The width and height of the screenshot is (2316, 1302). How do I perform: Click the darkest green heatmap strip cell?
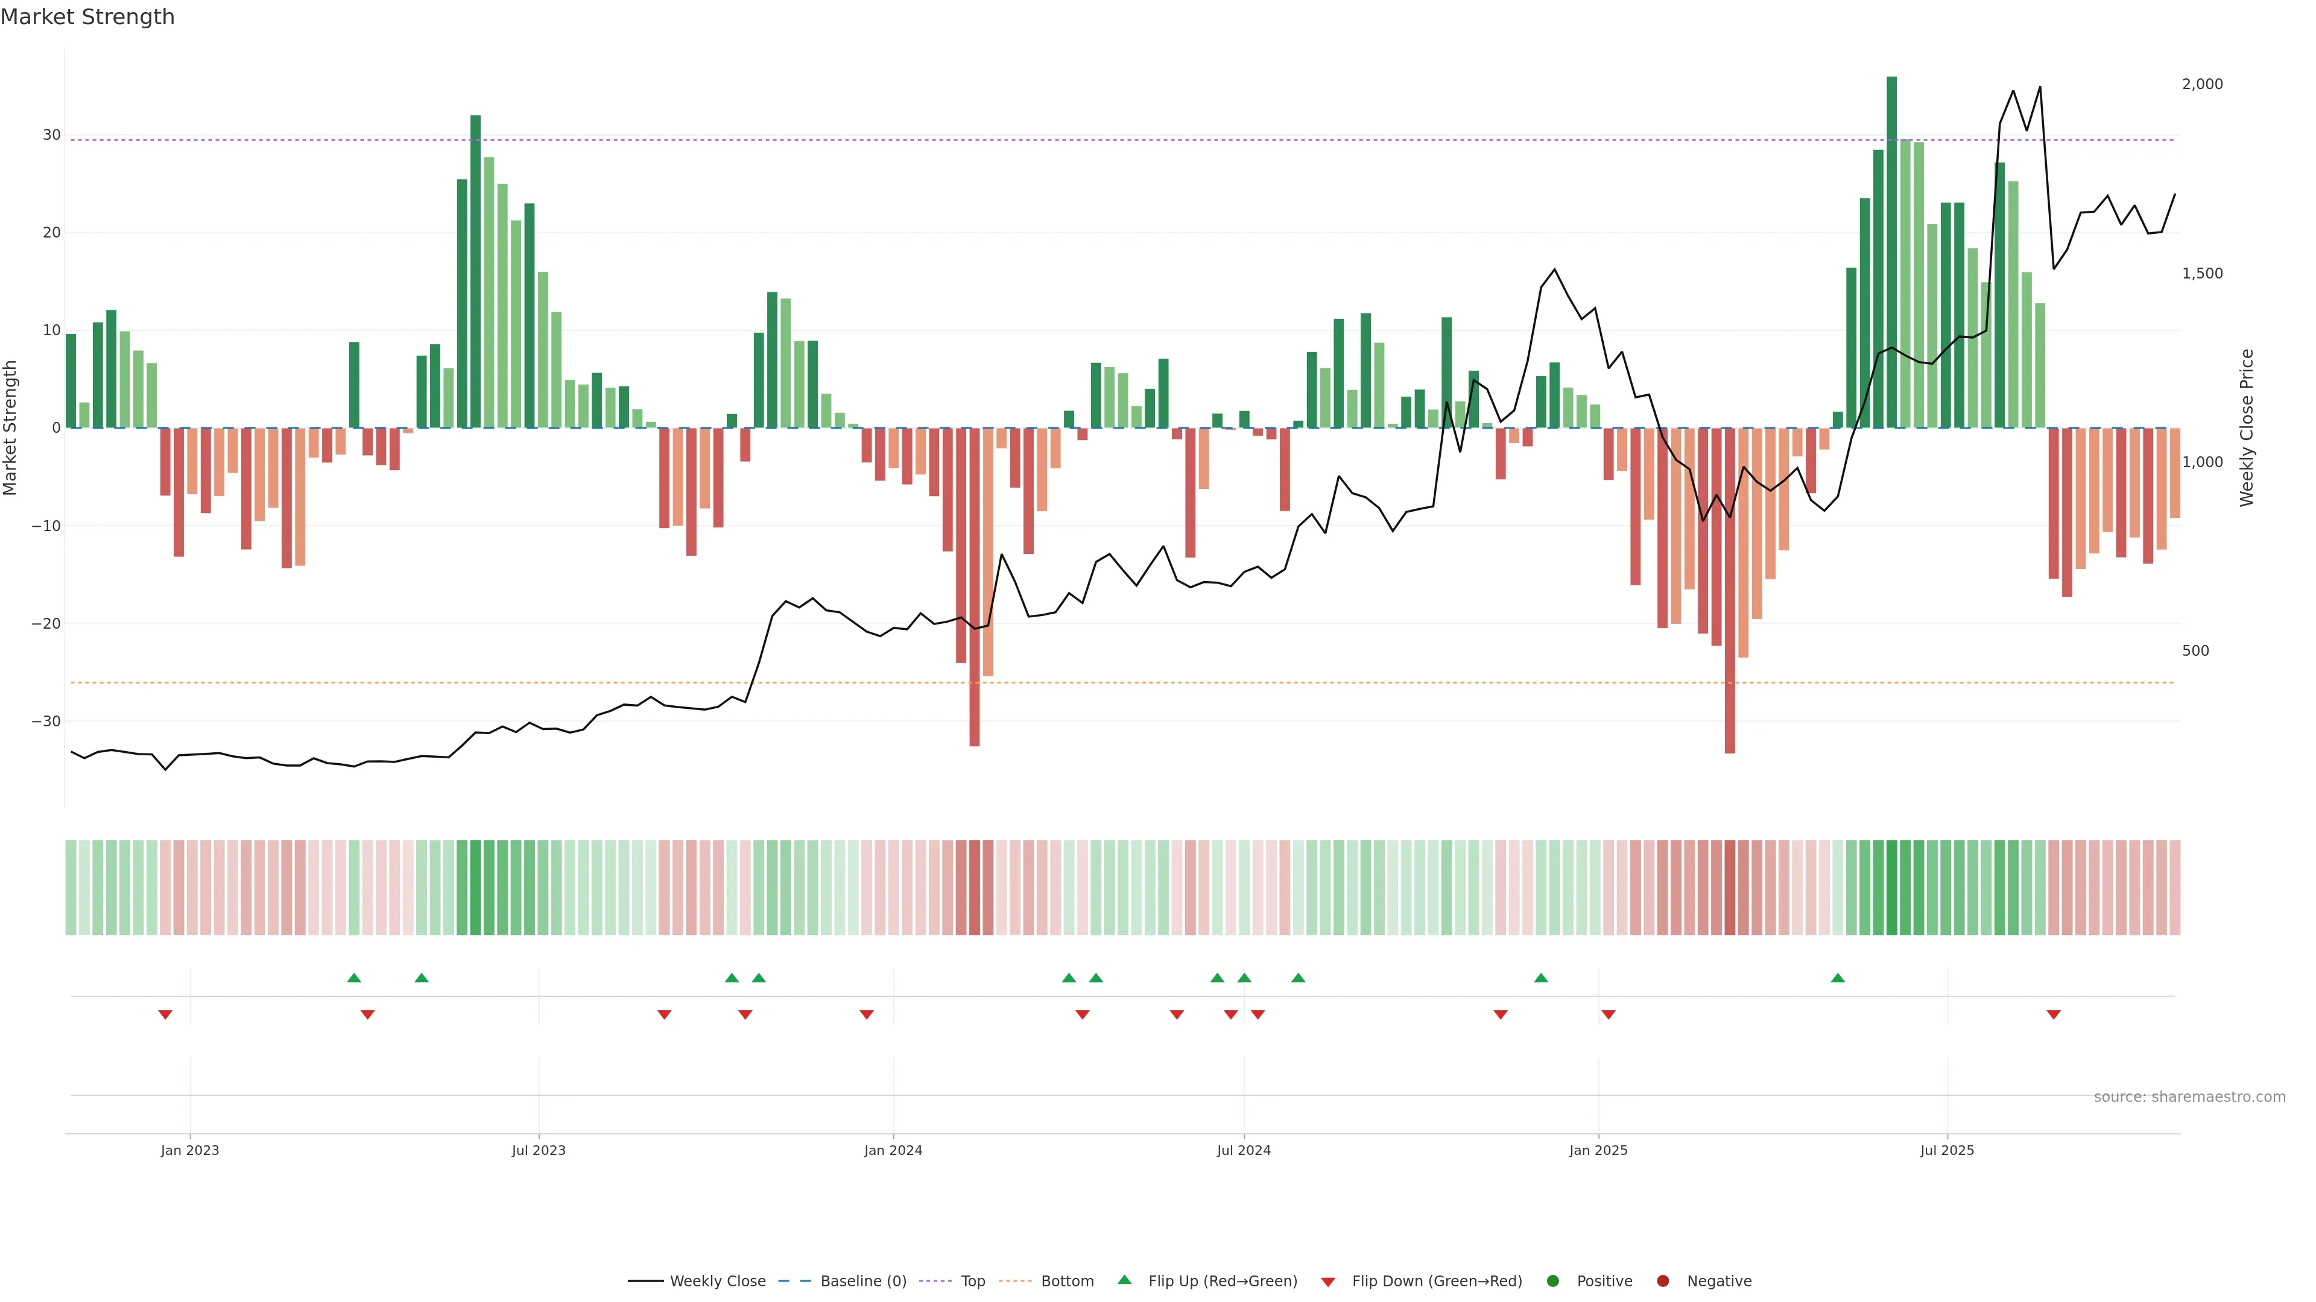1891,888
